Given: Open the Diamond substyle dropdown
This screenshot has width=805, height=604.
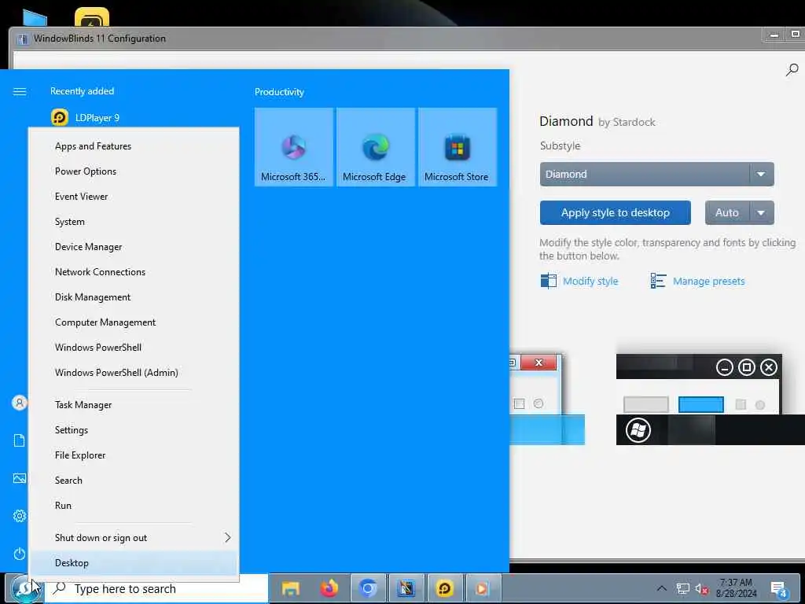Looking at the screenshot, I should pos(656,175).
